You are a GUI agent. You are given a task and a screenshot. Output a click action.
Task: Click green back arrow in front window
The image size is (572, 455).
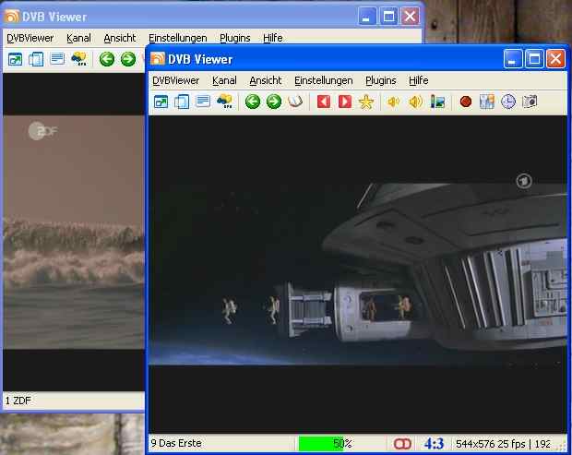point(253,102)
